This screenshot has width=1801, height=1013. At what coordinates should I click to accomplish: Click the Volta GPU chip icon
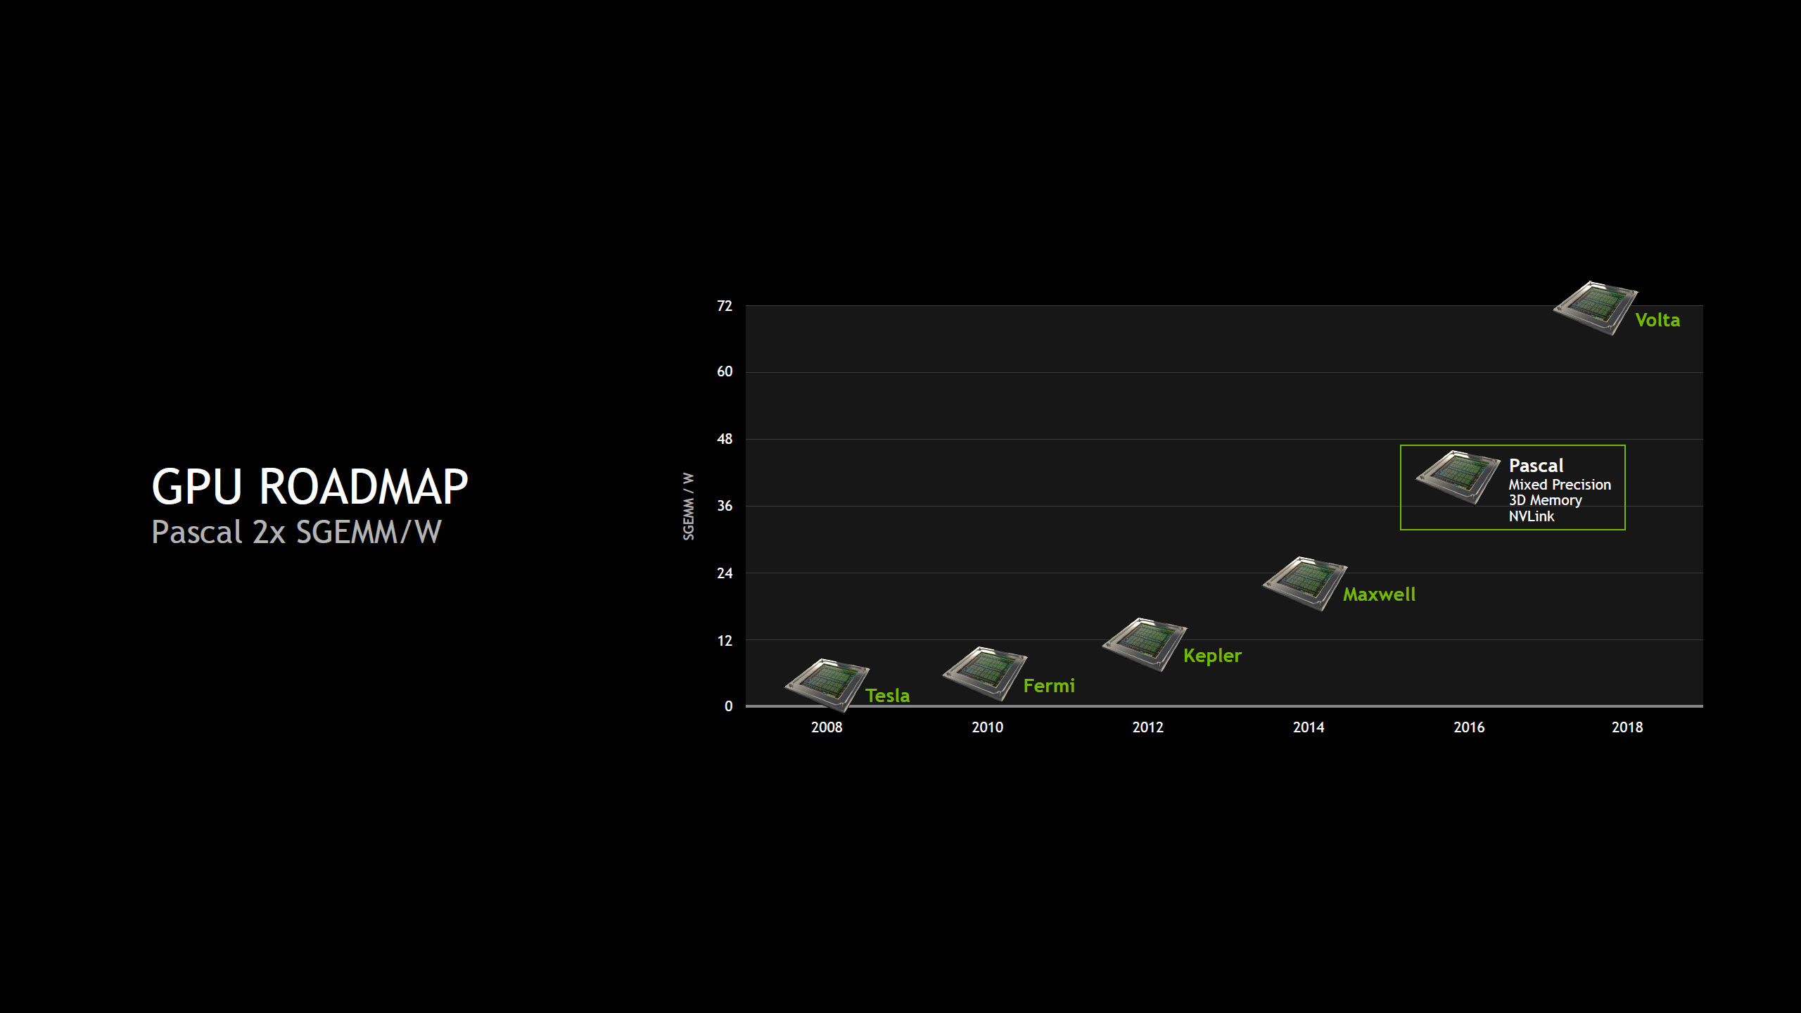1595,307
